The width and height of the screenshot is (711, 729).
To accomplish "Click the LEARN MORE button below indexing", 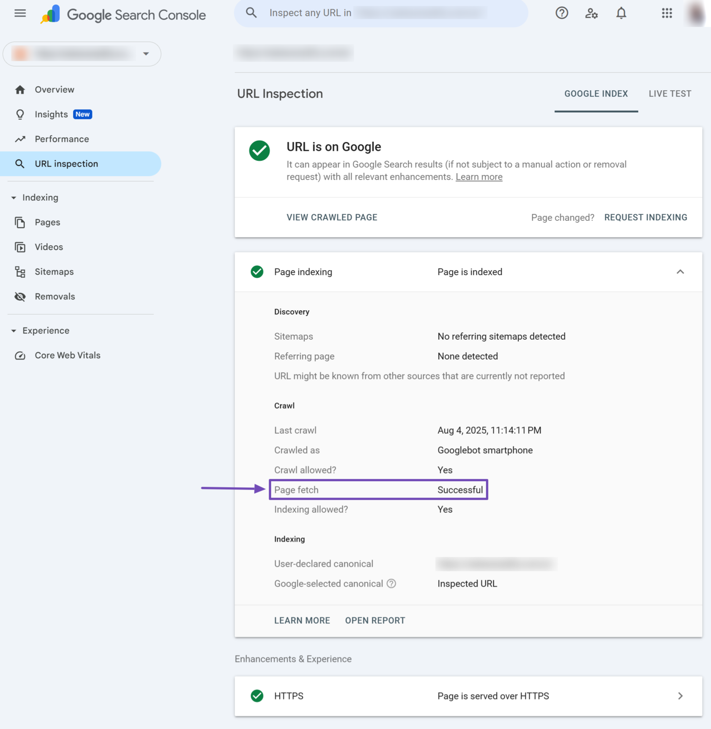I will (x=302, y=620).
